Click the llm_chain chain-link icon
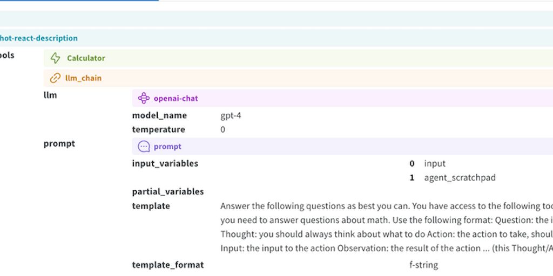 click(x=55, y=78)
